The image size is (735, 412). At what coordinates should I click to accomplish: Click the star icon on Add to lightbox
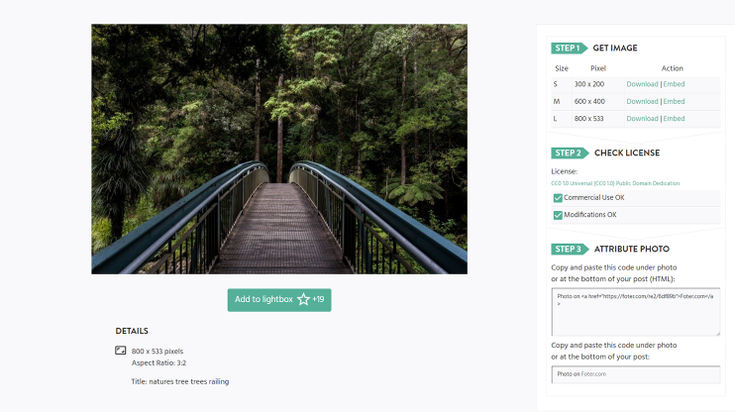coord(303,299)
